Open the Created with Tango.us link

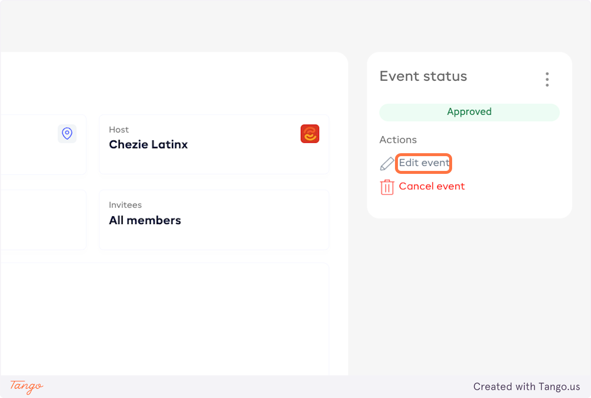click(526, 387)
